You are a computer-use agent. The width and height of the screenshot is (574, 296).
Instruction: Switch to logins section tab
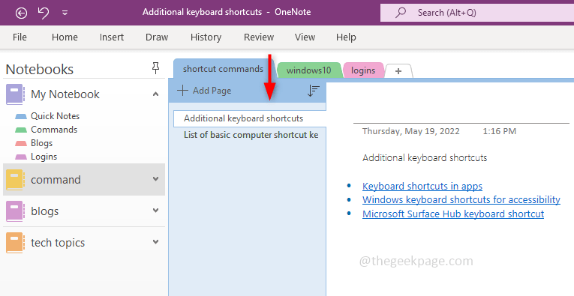click(363, 70)
